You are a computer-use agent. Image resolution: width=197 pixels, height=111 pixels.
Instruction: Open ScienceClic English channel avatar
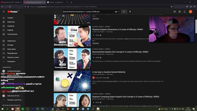click(94, 78)
